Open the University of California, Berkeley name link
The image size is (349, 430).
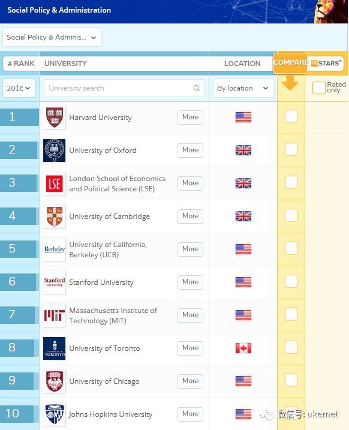point(108,249)
